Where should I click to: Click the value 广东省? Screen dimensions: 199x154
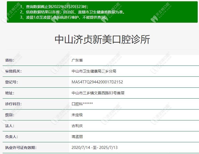tap(77, 60)
